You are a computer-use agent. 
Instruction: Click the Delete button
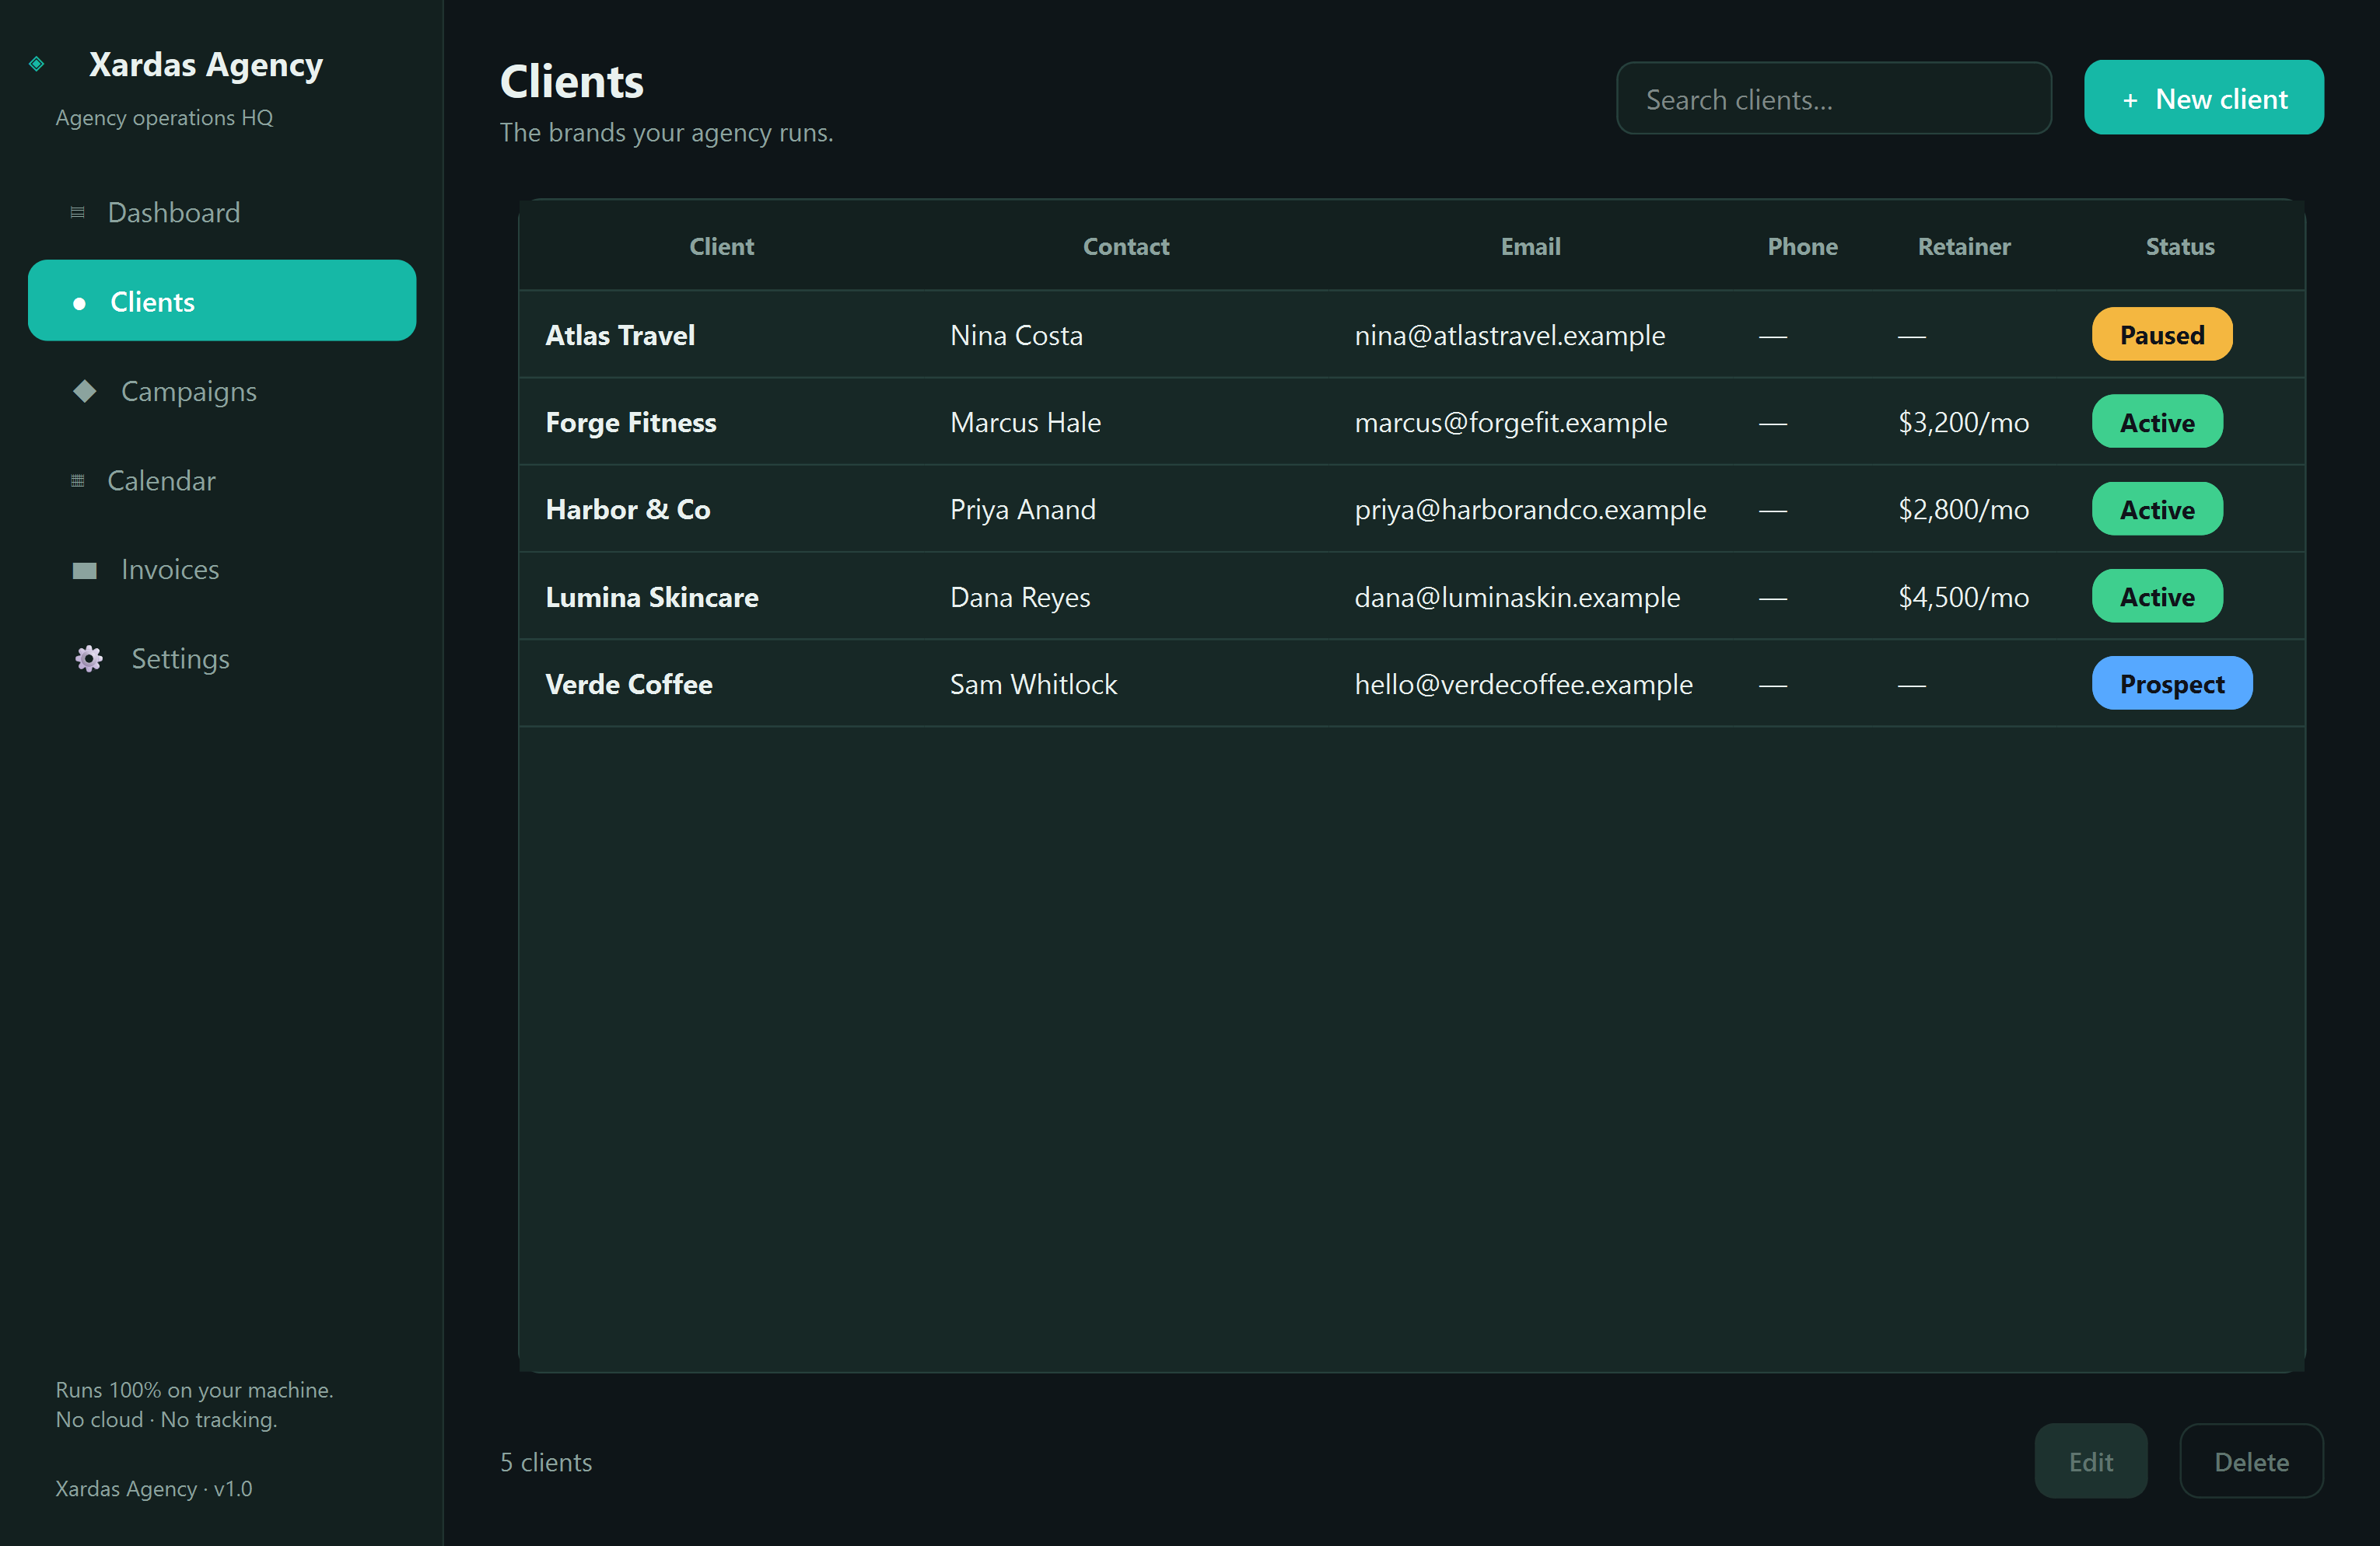(2251, 1461)
